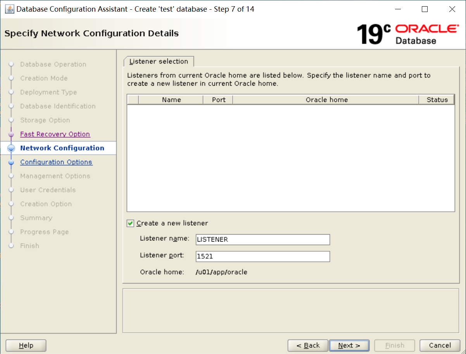This screenshot has height=354, width=466.
Task: Click the Network Configuration step bullet icon
Action: (x=11, y=148)
